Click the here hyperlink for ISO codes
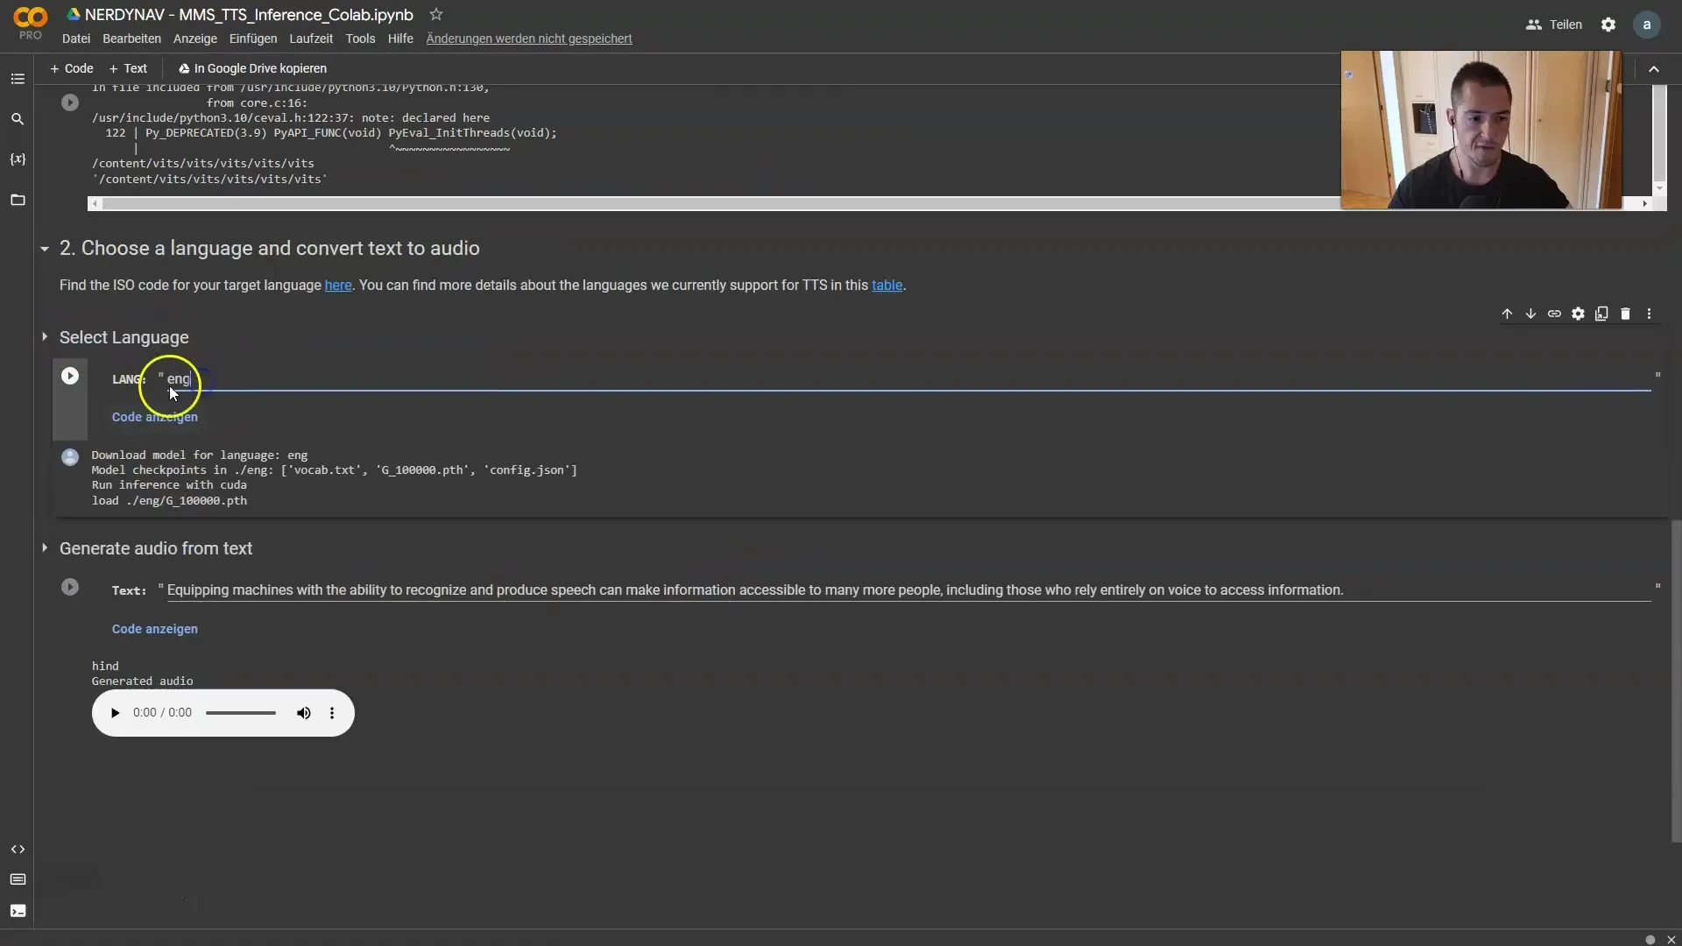 pos(337,284)
